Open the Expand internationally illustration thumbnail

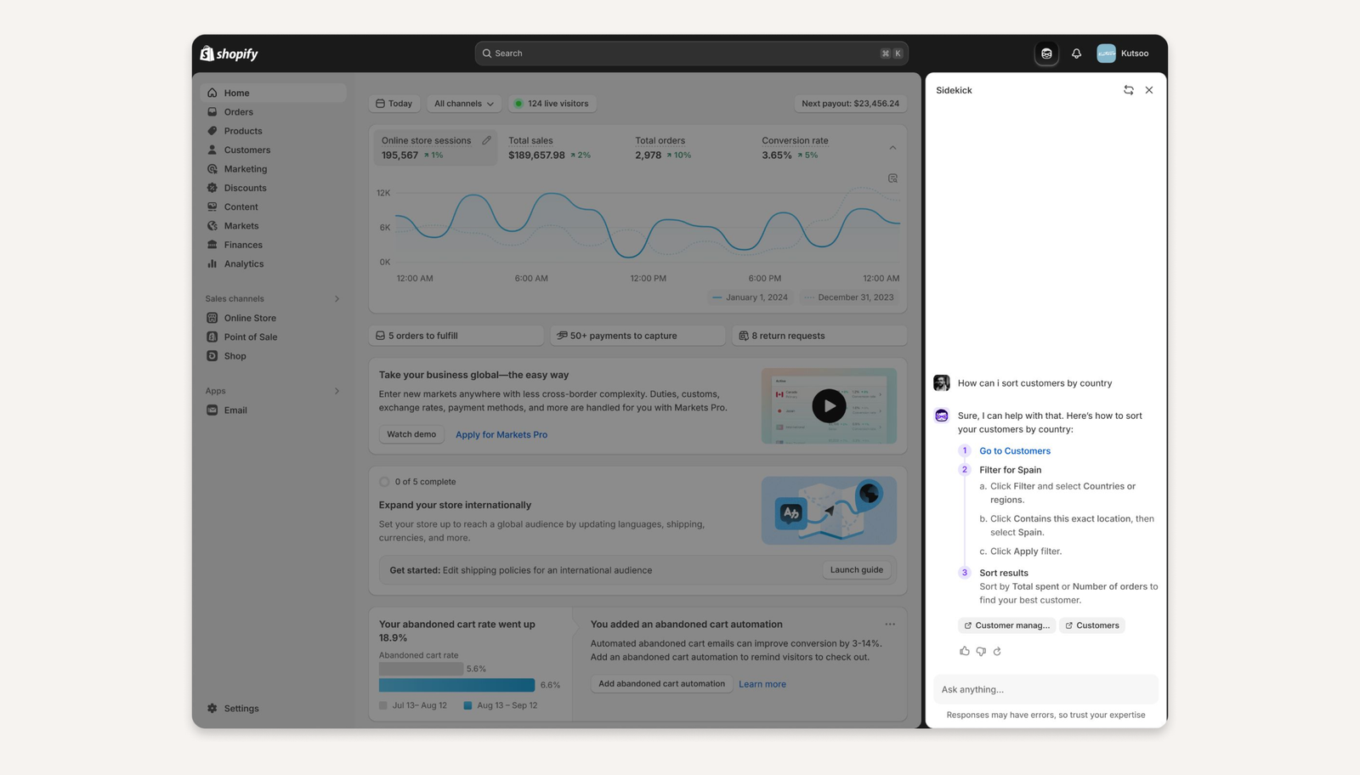coord(829,511)
